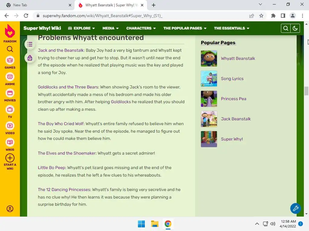Open the Games section icon
This screenshot has width=309, height=231.
(10, 60)
